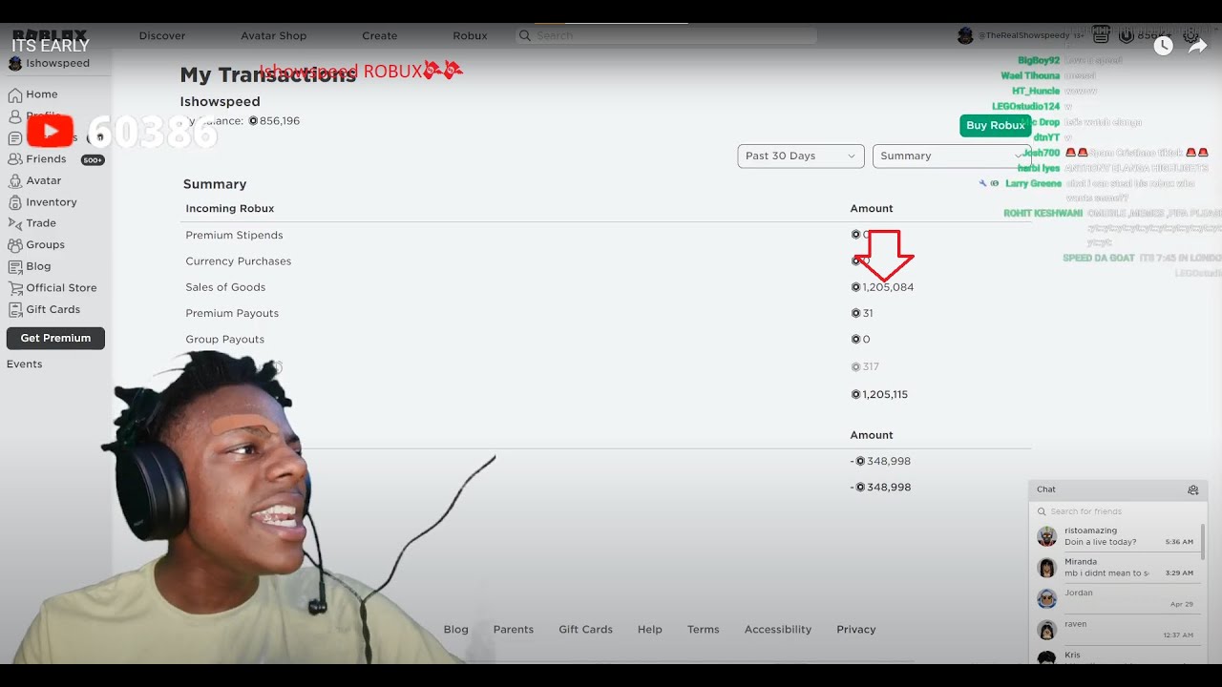This screenshot has width=1222, height=687.
Task: Open the Gift Cards footer link
Action: tap(585, 629)
